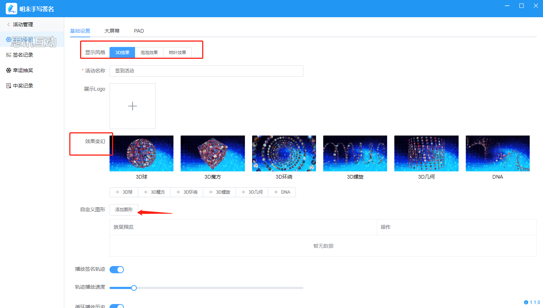The width and height of the screenshot is (543, 308).
Task: Select the 泡泡效果 display style
Action: [x=149, y=52]
